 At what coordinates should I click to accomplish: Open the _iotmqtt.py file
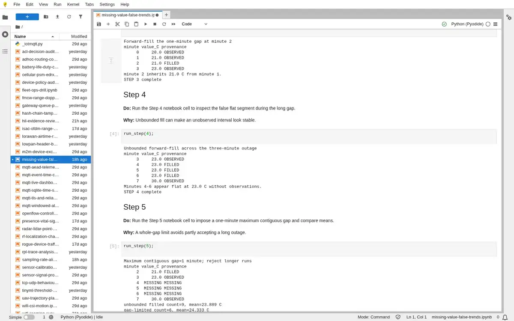(51, 44)
